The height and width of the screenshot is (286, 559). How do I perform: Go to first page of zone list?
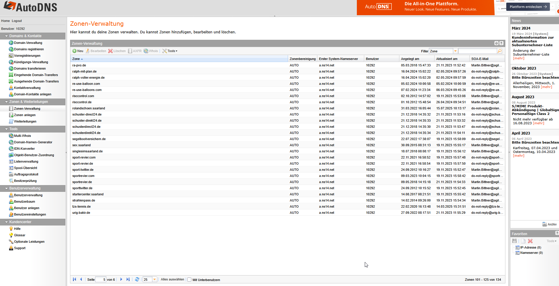[x=74, y=280]
